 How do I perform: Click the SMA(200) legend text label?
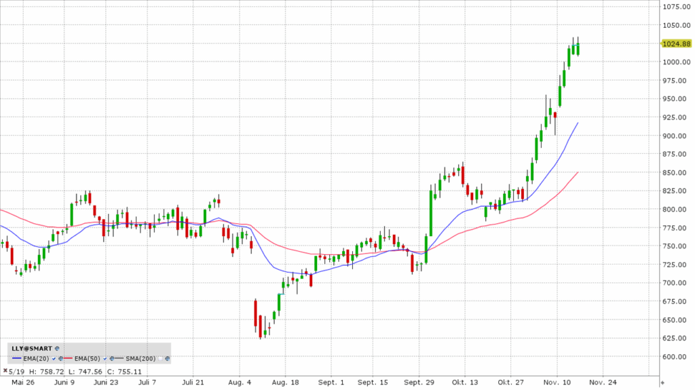click(x=140, y=359)
